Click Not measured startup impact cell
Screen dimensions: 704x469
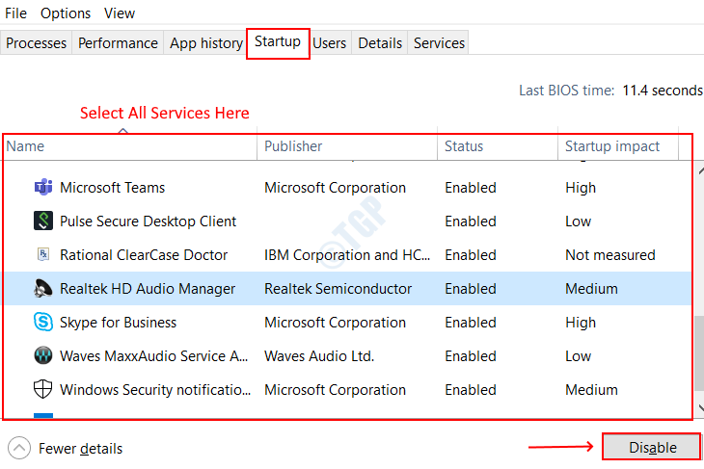[610, 254]
